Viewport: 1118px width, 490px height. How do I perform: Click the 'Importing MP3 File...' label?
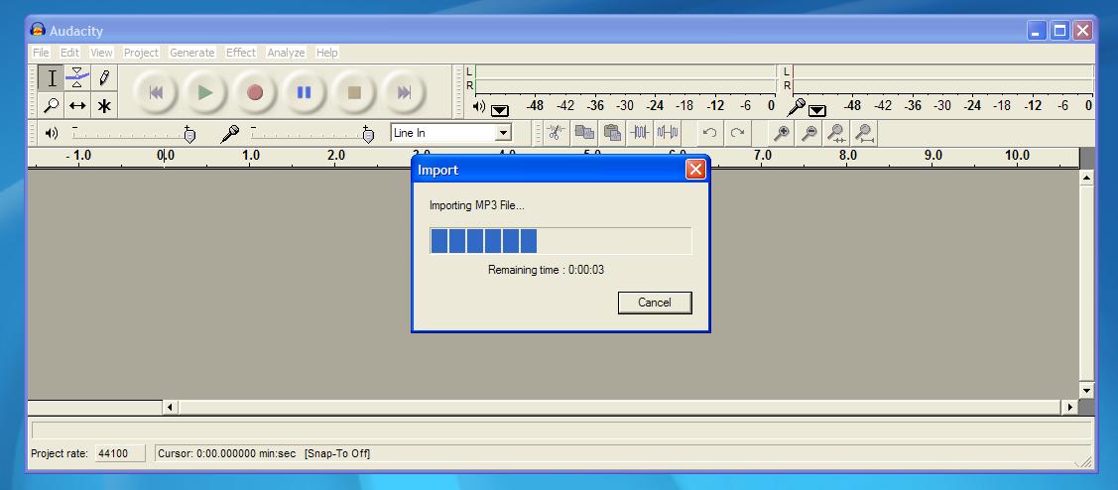pos(477,206)
